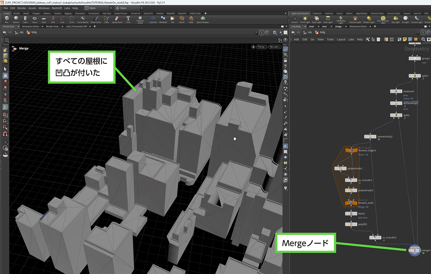
Task: Toggle sticky note button in network toolbar
Action: pyautogui.click(x=405, y=39)
